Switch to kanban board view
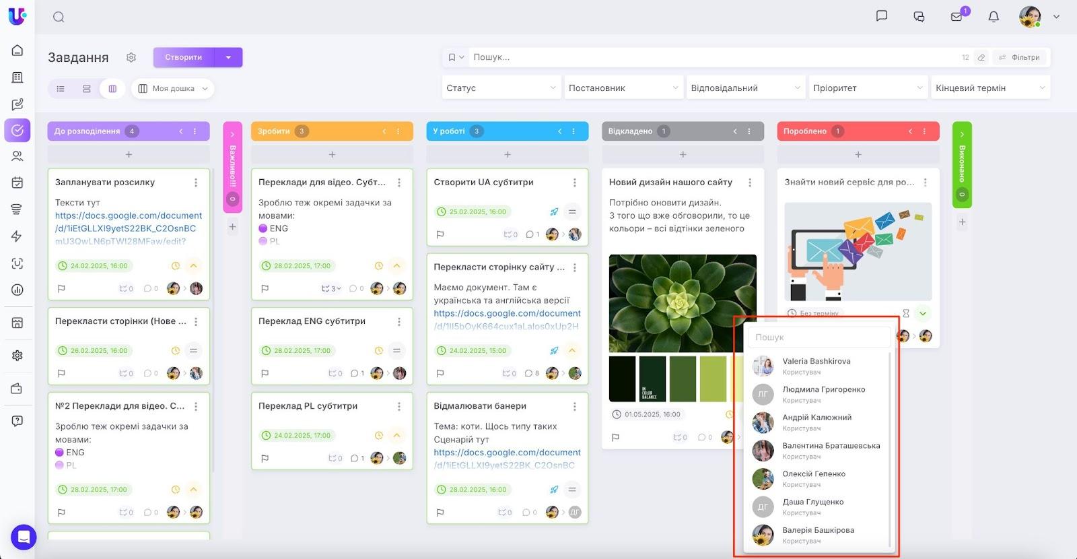 112,88
